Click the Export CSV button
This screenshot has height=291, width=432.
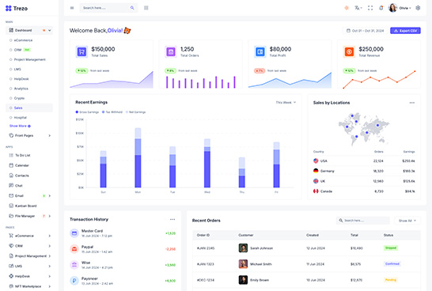(x=405, y=31)
